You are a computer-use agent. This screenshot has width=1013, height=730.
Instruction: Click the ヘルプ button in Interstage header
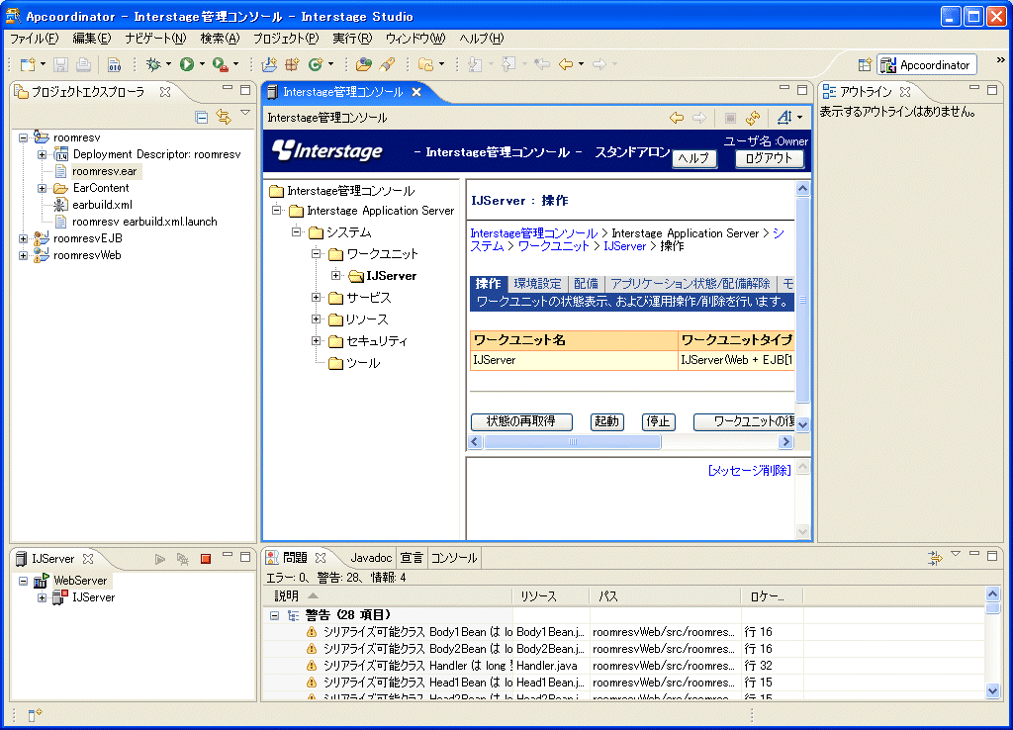[x=694, y=158]
